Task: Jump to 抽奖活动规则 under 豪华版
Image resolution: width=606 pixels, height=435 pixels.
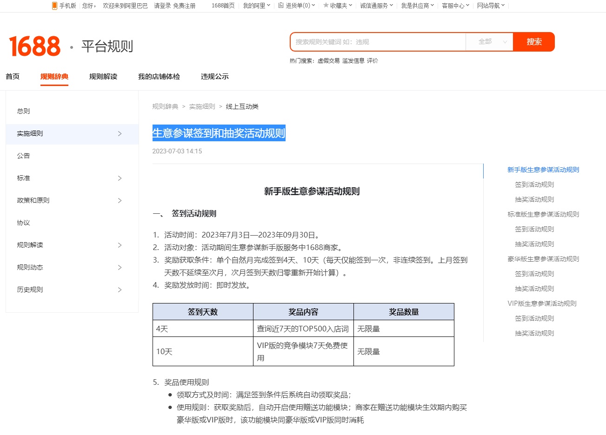Action: pyautogui.click(x=534, y=289)
